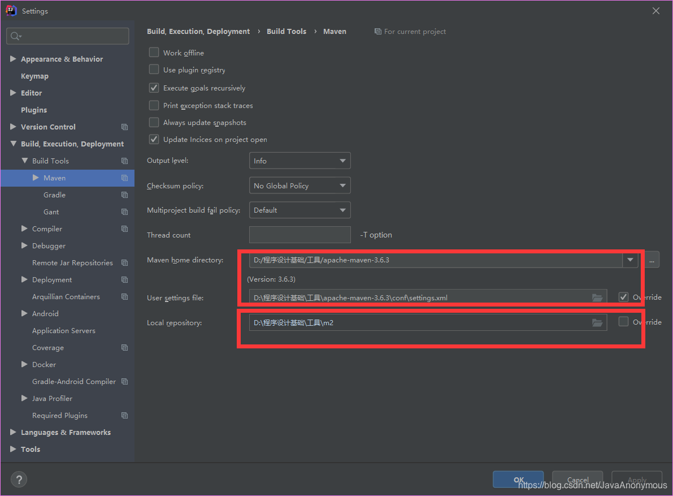Screen dimensions: 673x496
Task: Click the search magnifier icon in settings
Action: tap(16, 36)
